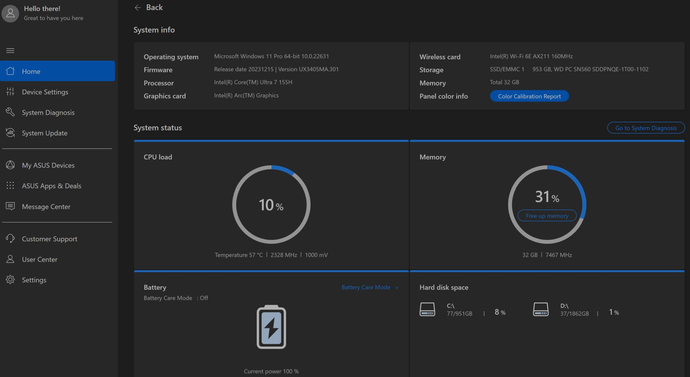Click the Customer Support headset icon

10,238
